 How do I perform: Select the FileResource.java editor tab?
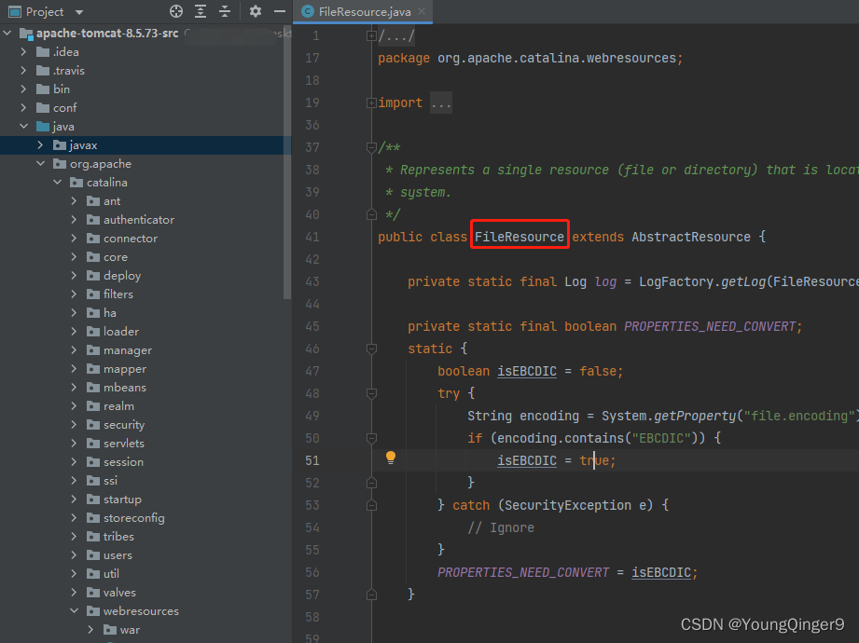(363, 11)
